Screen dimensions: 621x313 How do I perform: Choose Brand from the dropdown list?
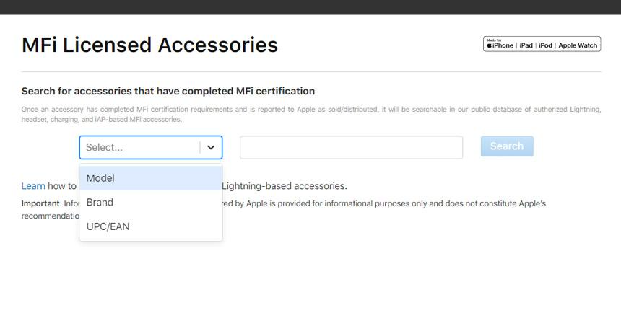[x=150, y=202]
